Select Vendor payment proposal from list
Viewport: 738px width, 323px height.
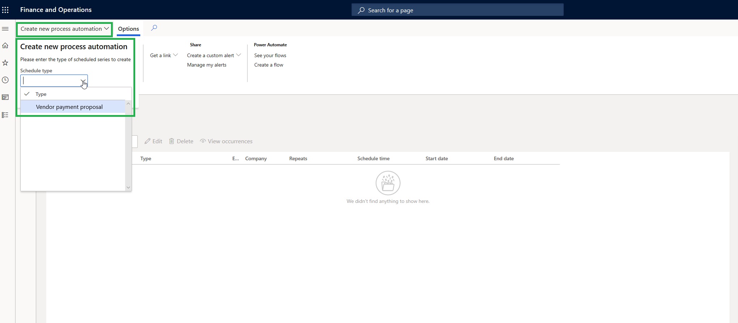(x=69, y=107)
